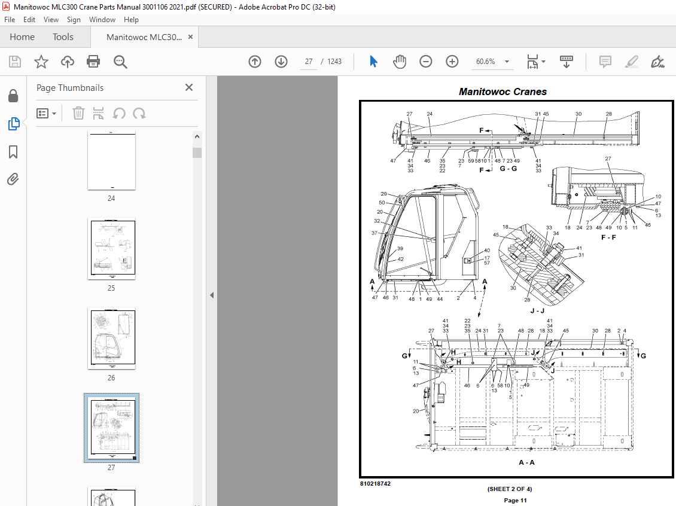Zoom out with minus button
676x506 pixels.
(425, 62)
